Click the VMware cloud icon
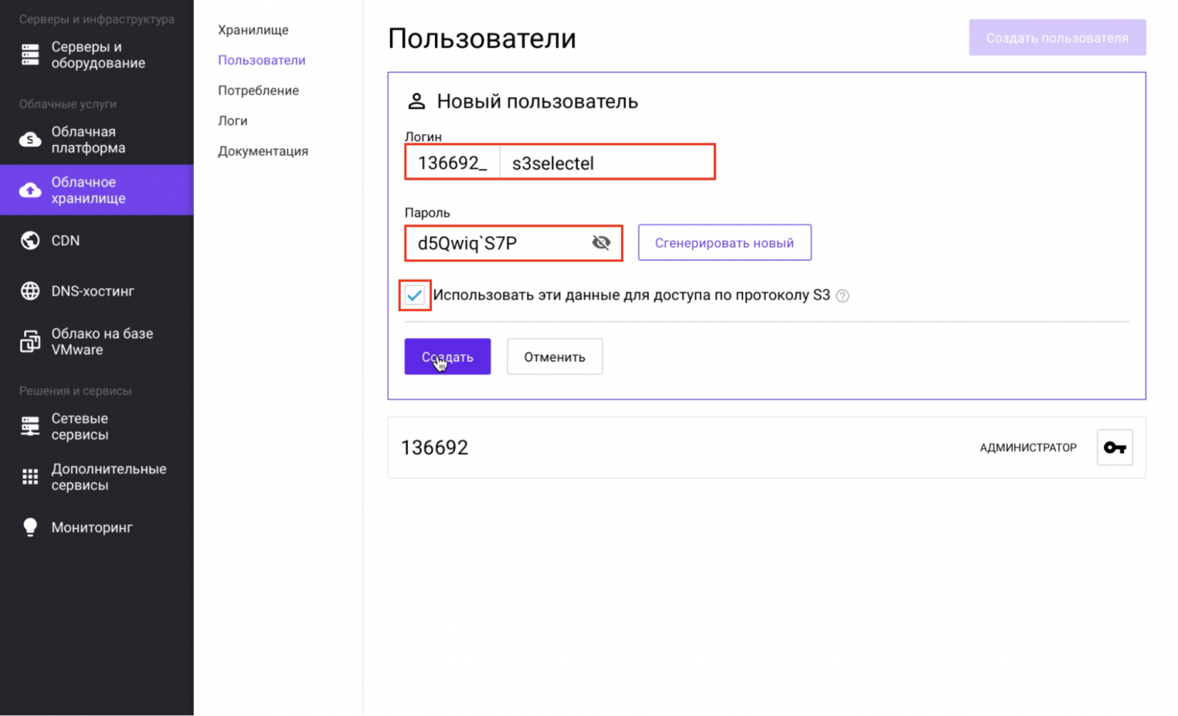This screenshot has height=716, width=1178. click(x=30, y=341)
